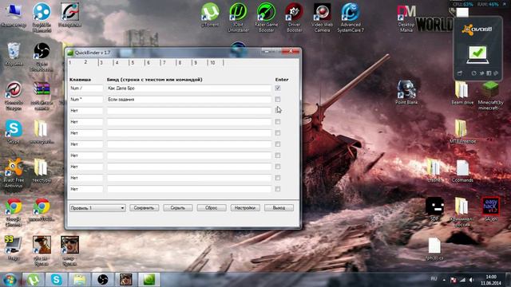Open Minecraft desktop shortcut

coord(491,95)
